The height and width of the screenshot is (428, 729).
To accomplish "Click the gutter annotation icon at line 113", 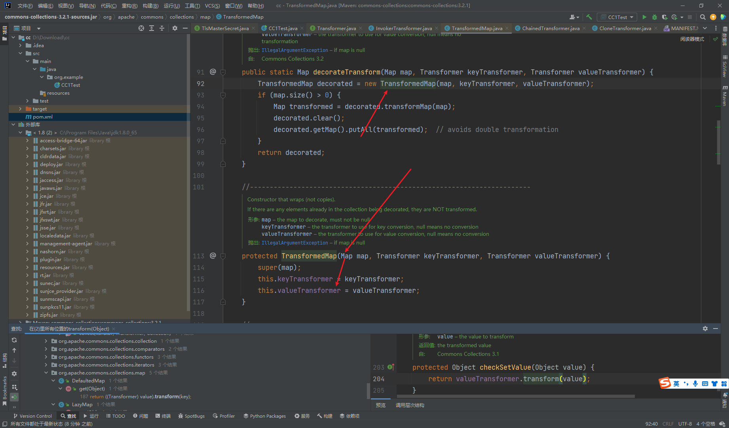I will tap(213, 256).
